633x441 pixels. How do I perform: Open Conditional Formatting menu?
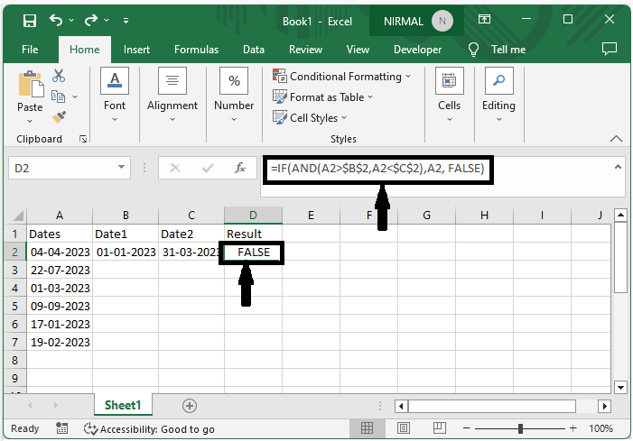(x=341, y=76)
